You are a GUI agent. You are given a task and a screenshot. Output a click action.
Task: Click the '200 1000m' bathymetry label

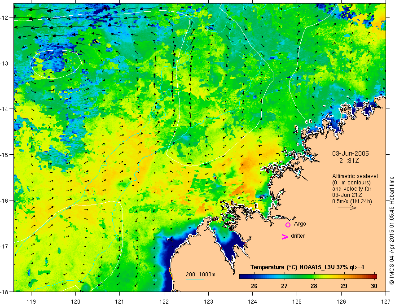click(x=201, y=274)
